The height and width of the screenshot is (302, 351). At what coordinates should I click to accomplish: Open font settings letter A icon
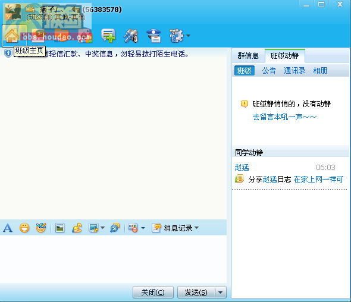(x=8, y=228)
